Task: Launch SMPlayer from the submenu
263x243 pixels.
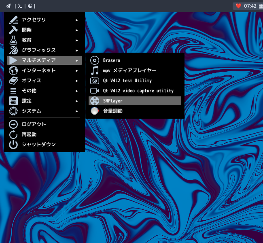Action: 135,101
